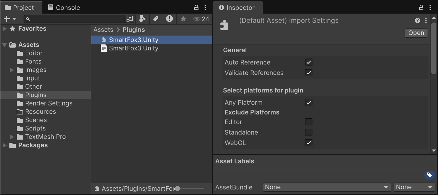Enable Exclude Editor checkbox
The image size is (438, 195).
click(309, 122)
